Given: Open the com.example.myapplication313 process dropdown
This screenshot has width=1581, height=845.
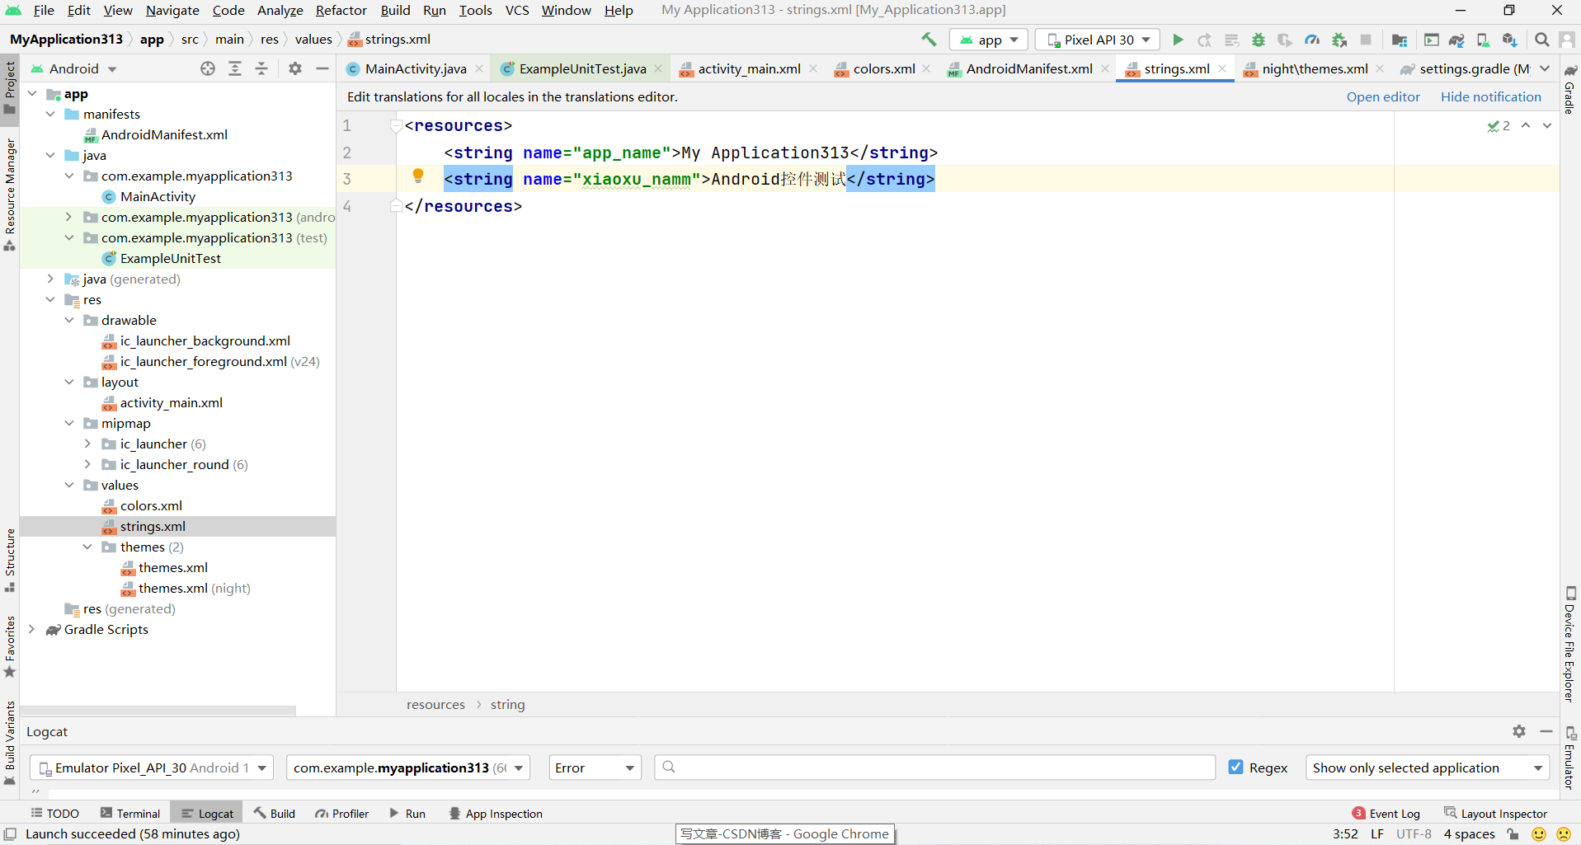Looking at the screenshot, I should tap(407, 768).
